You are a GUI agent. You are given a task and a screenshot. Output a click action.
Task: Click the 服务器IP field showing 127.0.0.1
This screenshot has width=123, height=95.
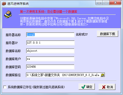[50, 43]
